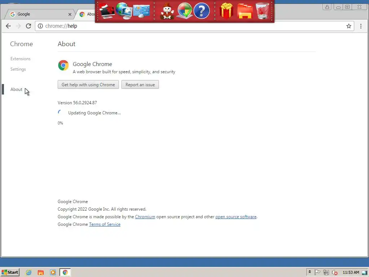Open the media player taskbar icon
Viewport: 369px width, 277px height.
[53, 273]
